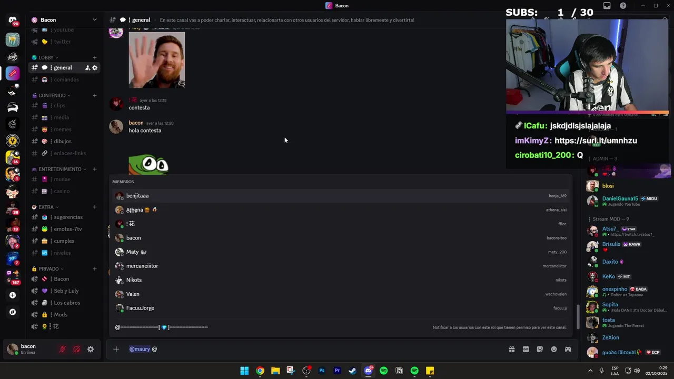Select Athena from mention suggestions
Screen dimensions: 674x379
(x=341, y=210)
